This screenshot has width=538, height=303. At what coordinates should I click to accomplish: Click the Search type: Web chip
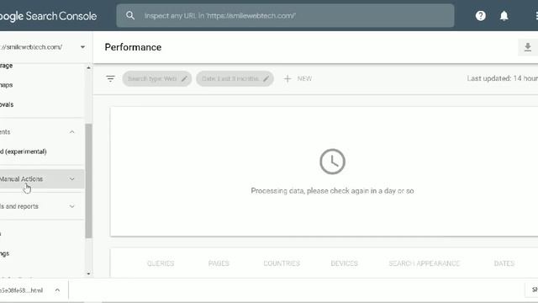(x=157, y=78)
